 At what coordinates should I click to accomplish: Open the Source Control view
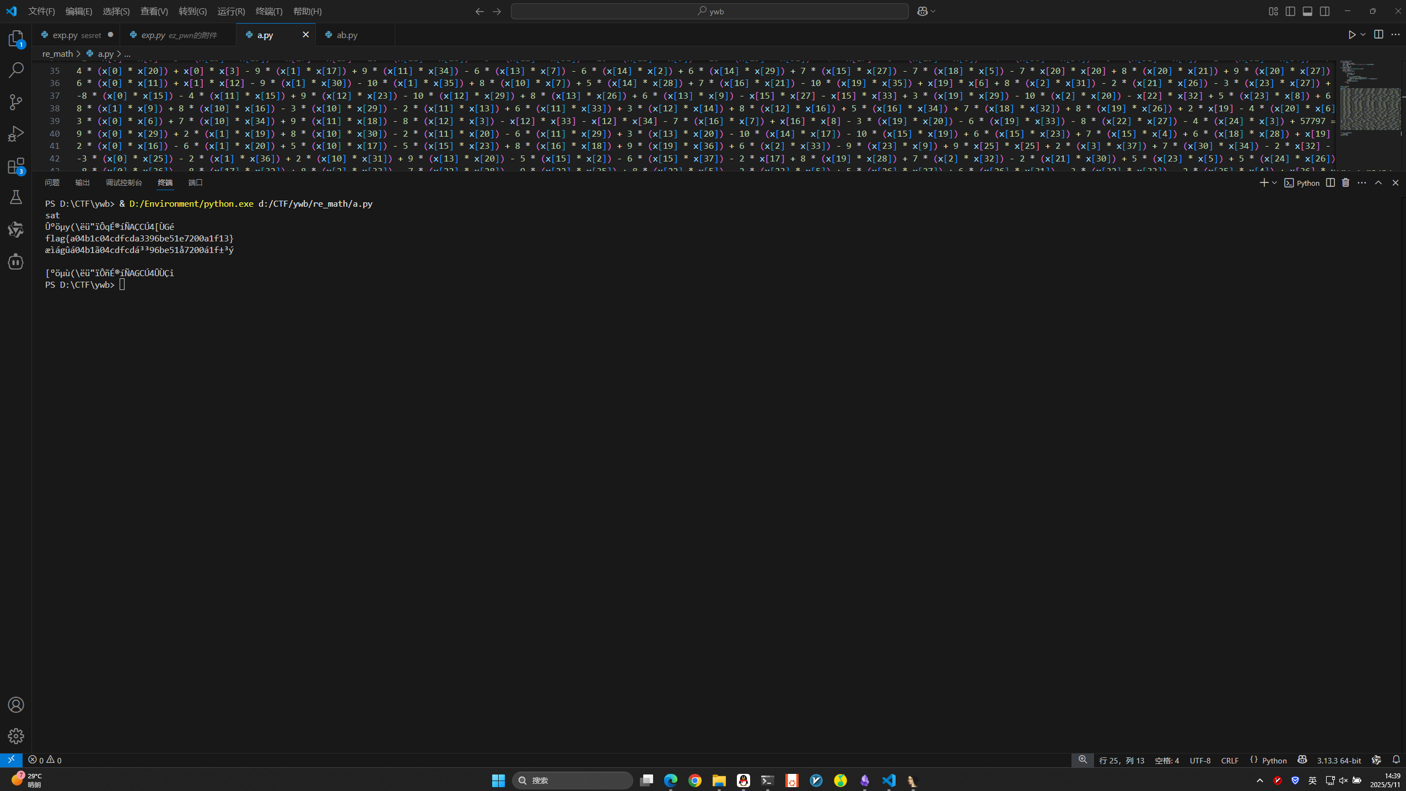tap(16, 102)
